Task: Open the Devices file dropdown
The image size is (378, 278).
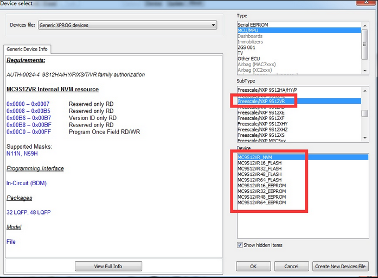Action: (x=127, y=25)
